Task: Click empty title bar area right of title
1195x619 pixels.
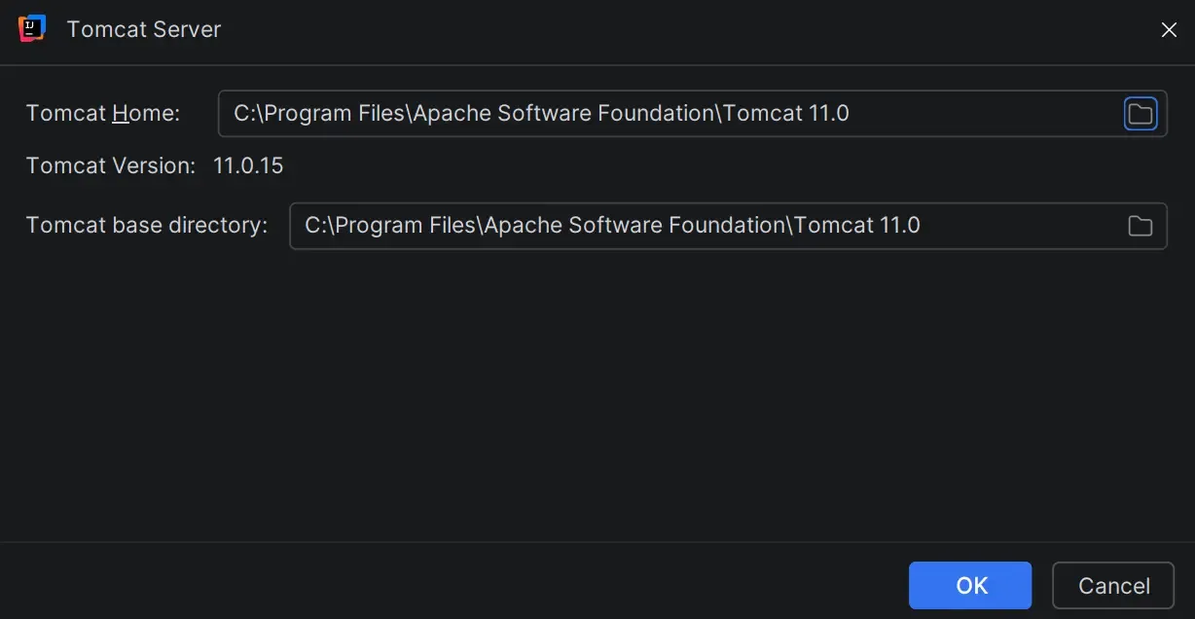Action: coord(681,29)
